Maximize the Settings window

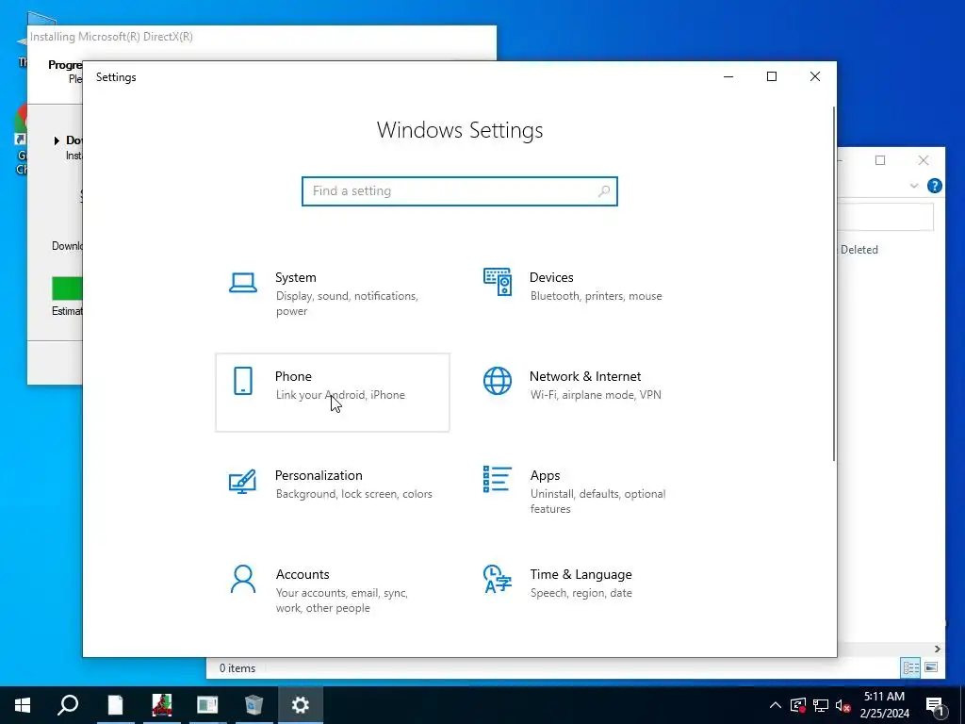click(772, 76)
